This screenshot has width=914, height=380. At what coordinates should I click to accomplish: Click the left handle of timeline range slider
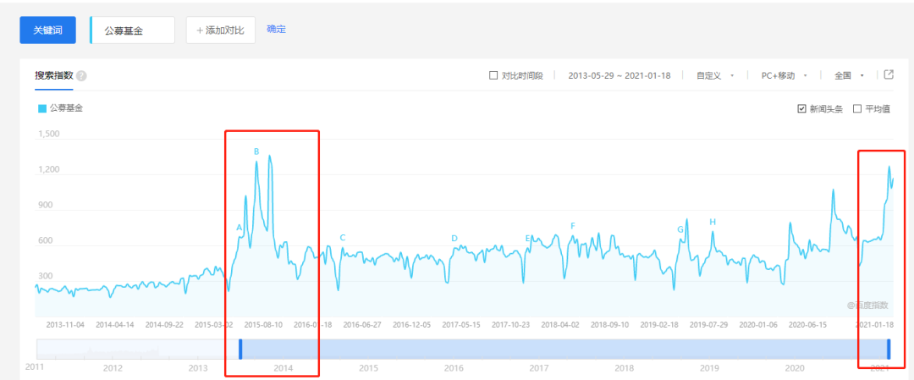pyautogui.click(x=240, y=349)
